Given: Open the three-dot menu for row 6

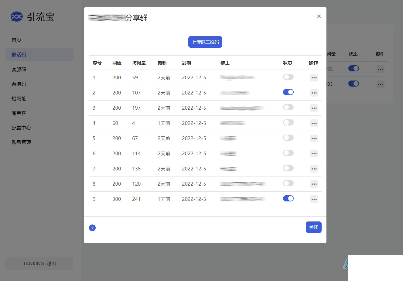Looking at the screenshot, I should [x=314, y=154].
